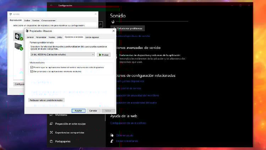
Task: Switch to the Personalizar tab
Action: (41, 37)
